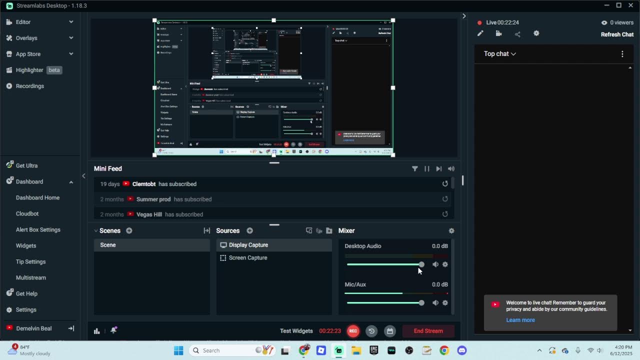Open scene transitions icon in Scenes panel

(206, 230)
